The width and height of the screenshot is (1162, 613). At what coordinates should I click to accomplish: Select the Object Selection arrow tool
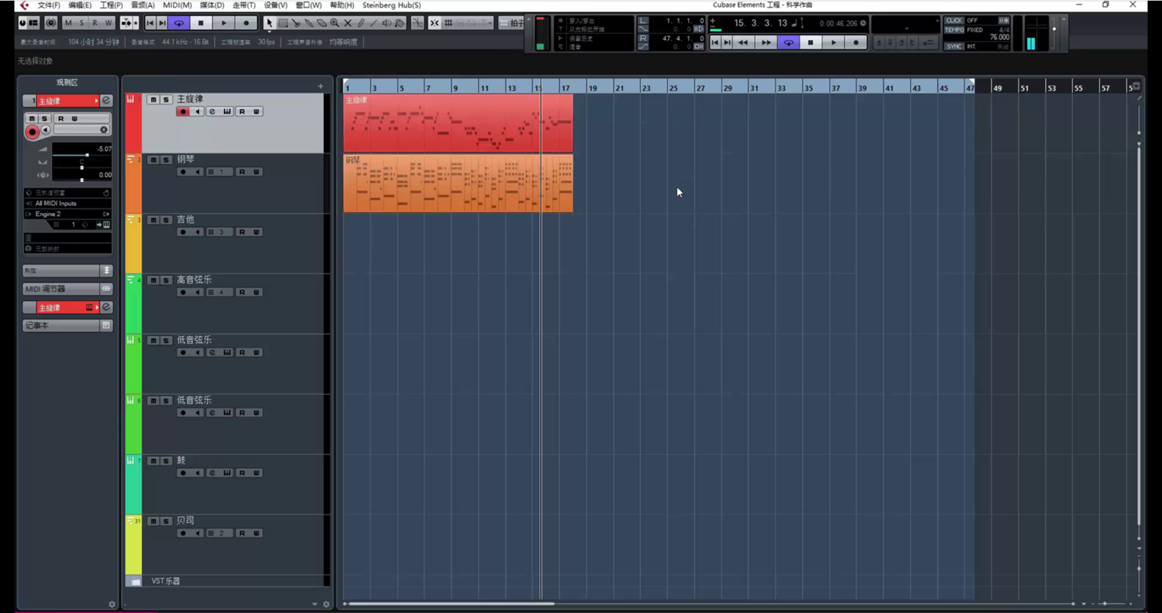269,23
